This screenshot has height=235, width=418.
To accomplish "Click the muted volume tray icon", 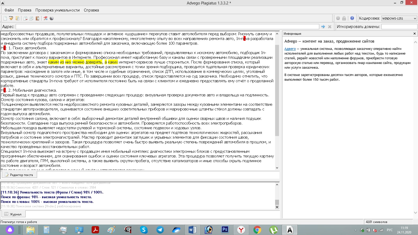I will (x=375, y=230).
